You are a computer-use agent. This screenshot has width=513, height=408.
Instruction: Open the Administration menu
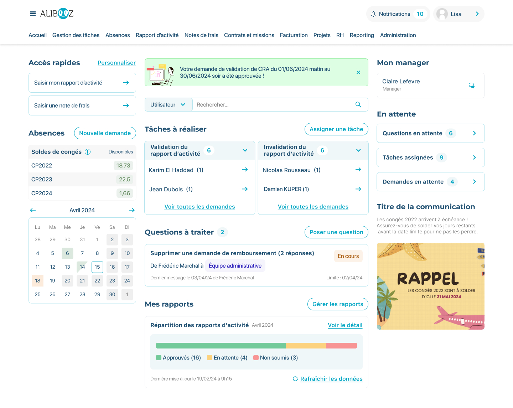point(398,35)
